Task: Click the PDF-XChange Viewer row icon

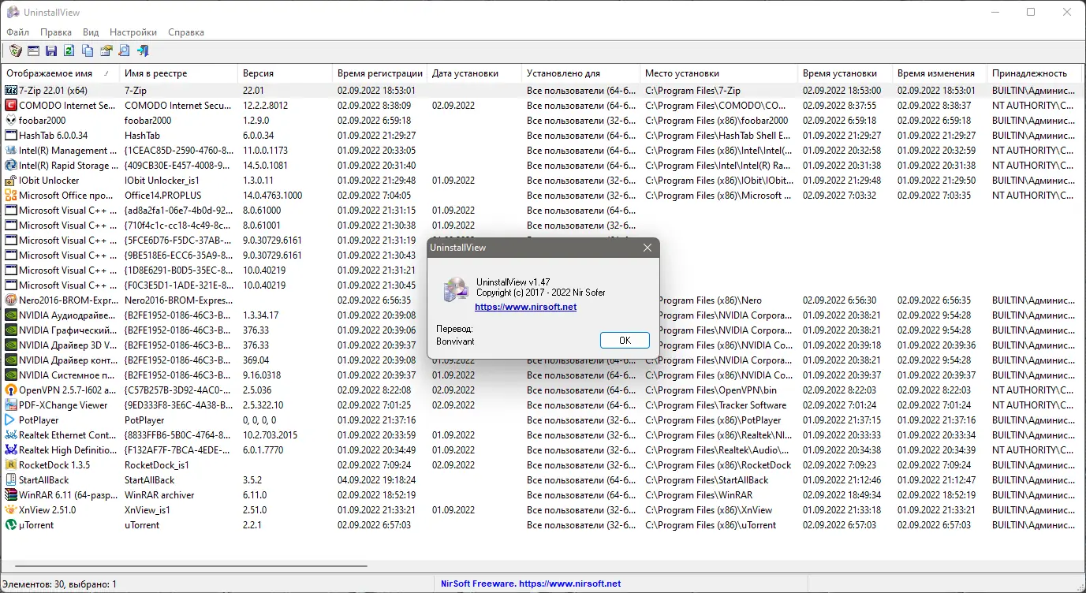Action: pos(11,405)
